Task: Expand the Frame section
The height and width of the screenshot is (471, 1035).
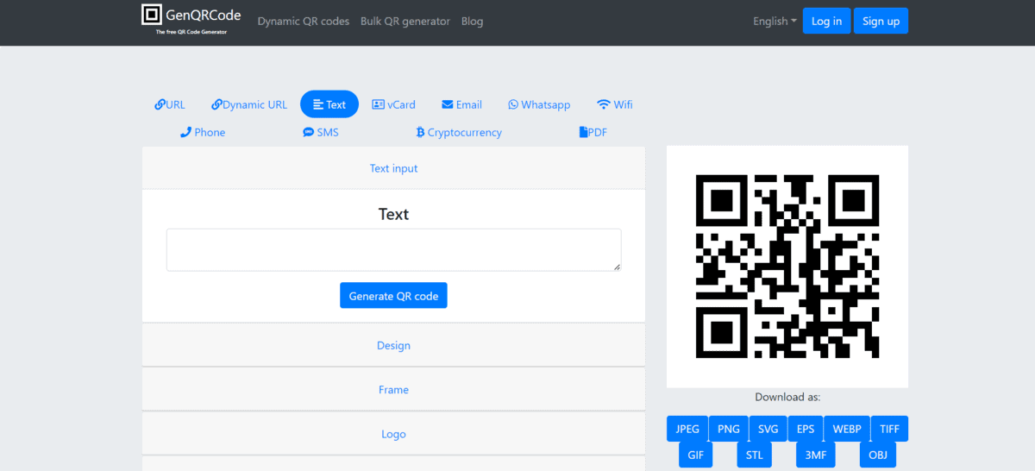Action: pos(393,390)
